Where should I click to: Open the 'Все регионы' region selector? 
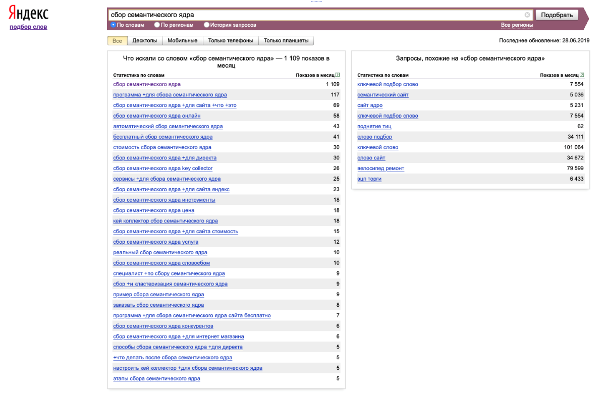517,25
